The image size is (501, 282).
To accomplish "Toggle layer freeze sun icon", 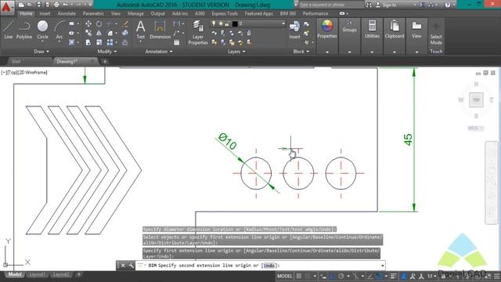I will tap(221, 23).
